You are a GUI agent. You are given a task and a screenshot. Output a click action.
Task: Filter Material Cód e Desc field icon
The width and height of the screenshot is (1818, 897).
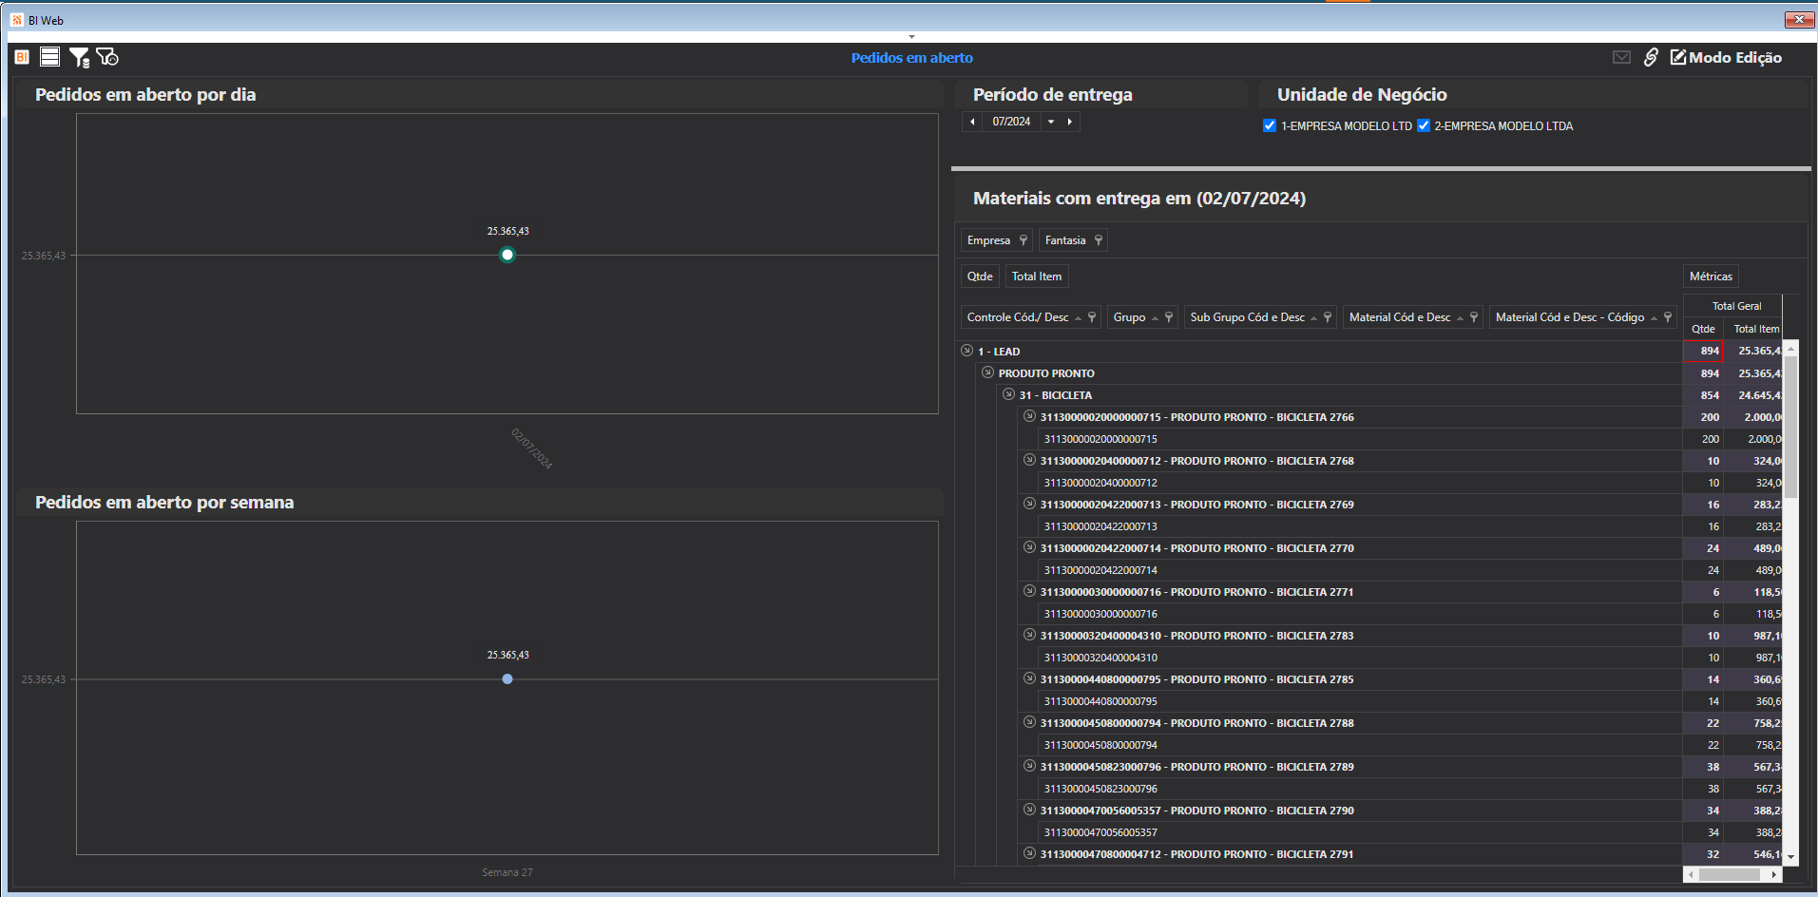tap(1474, 317)
